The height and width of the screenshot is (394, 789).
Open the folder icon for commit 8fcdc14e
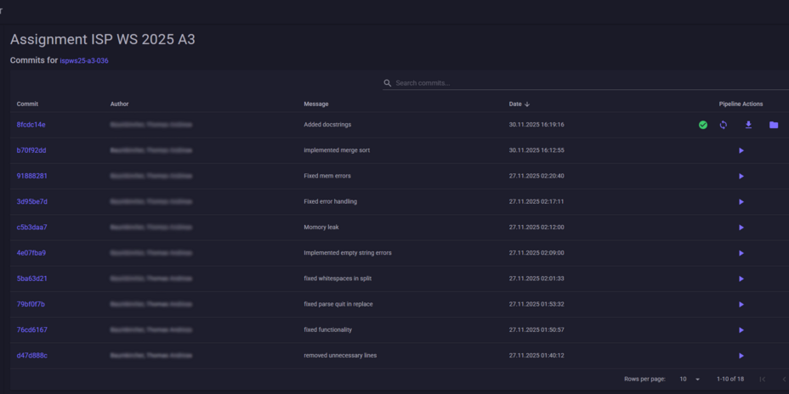(774, 125)
